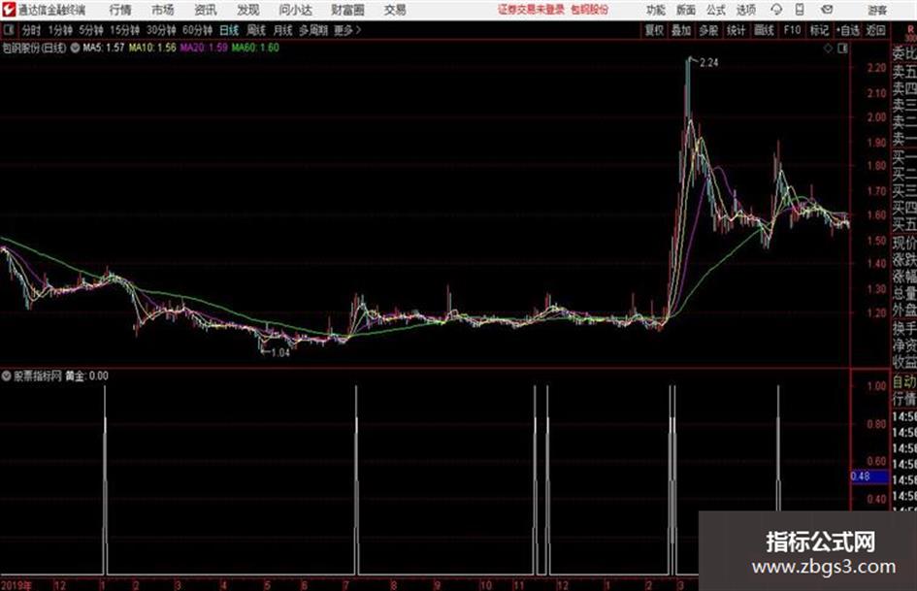Image resolution: width=917 pixels, height=591 pixels.
Task: Expand the 更多 periods chevron
Action: click(x=358, y=30)
